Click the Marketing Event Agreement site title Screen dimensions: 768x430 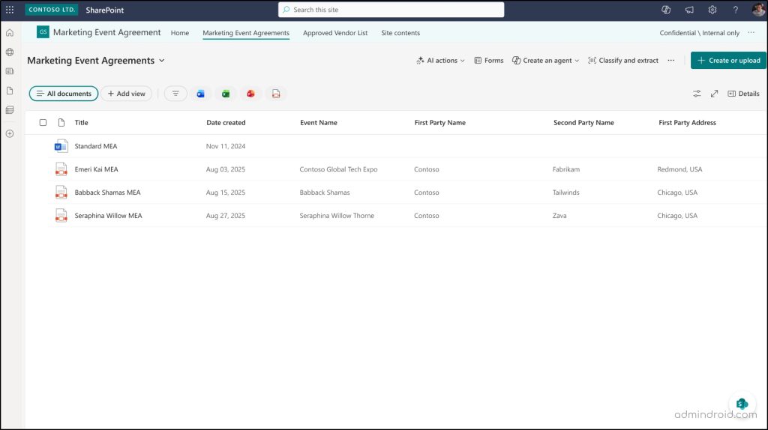pyautogui.click(x=106, y=32)
